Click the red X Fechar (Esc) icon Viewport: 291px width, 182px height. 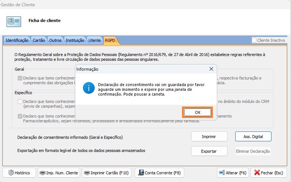coord(258,173)
